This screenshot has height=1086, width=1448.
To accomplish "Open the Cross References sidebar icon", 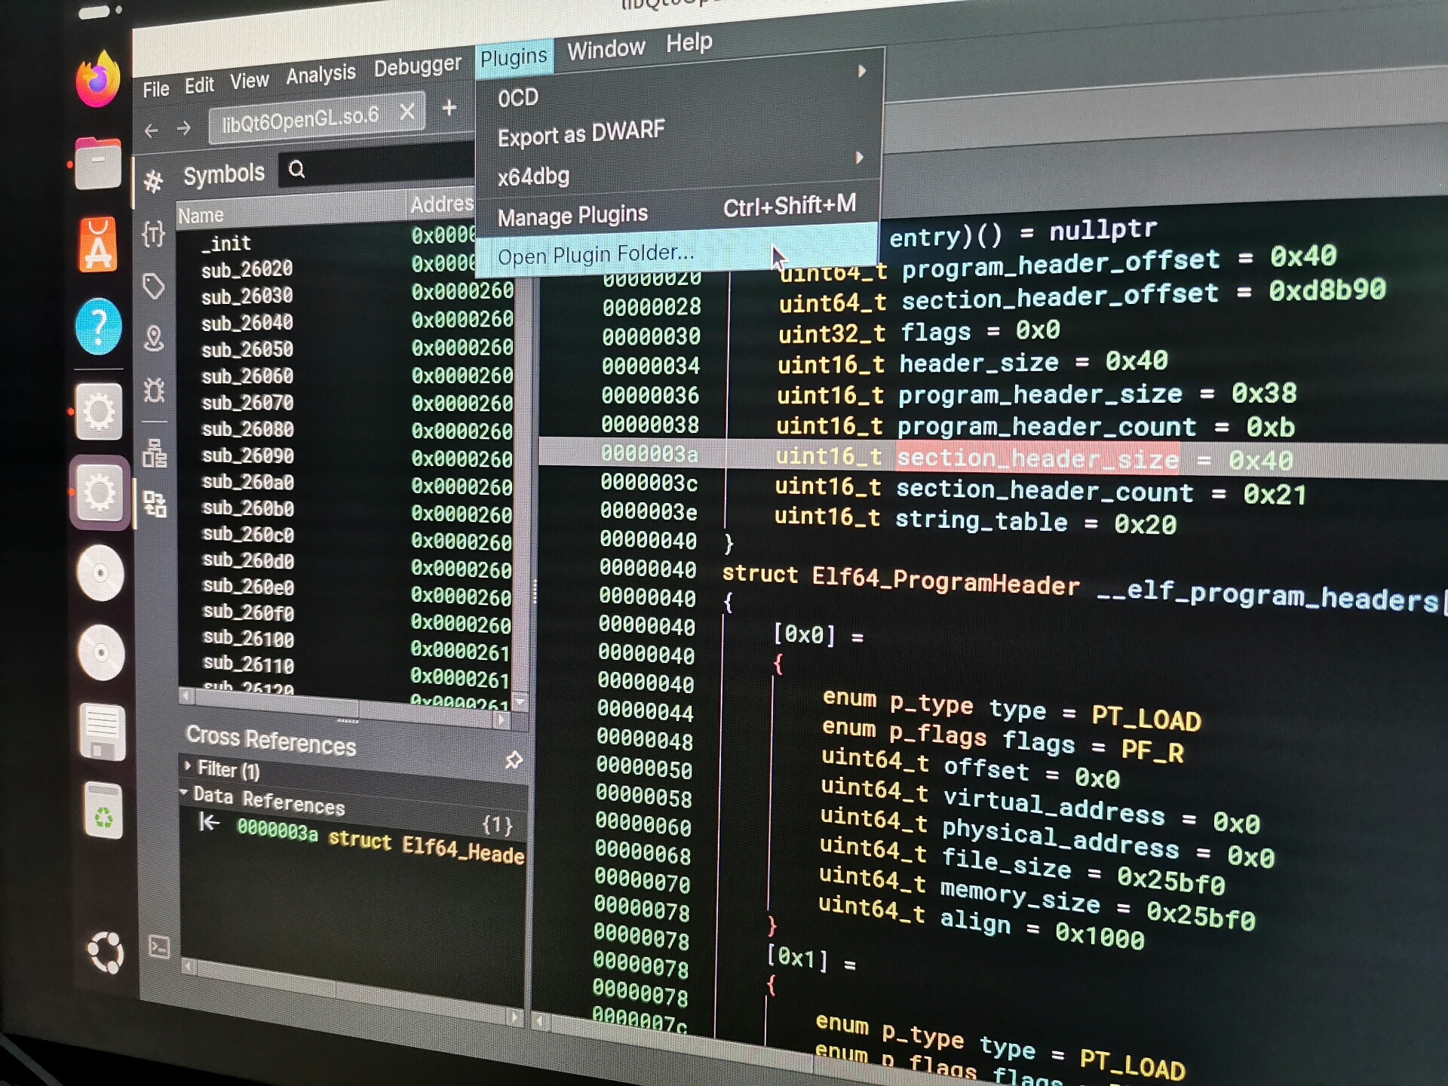I will coord(155,504).
